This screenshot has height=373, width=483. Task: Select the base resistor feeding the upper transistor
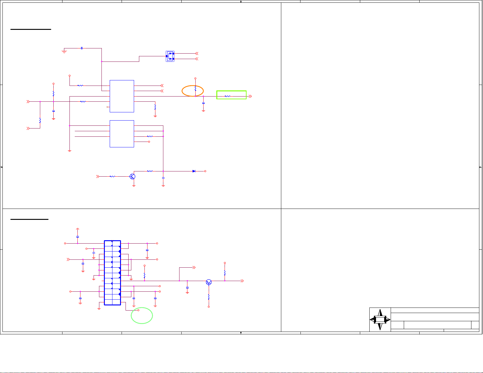(x=112, y=176)
